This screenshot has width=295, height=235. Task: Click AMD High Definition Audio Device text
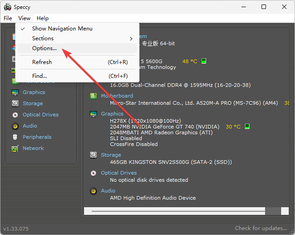[x=153, y=198]
